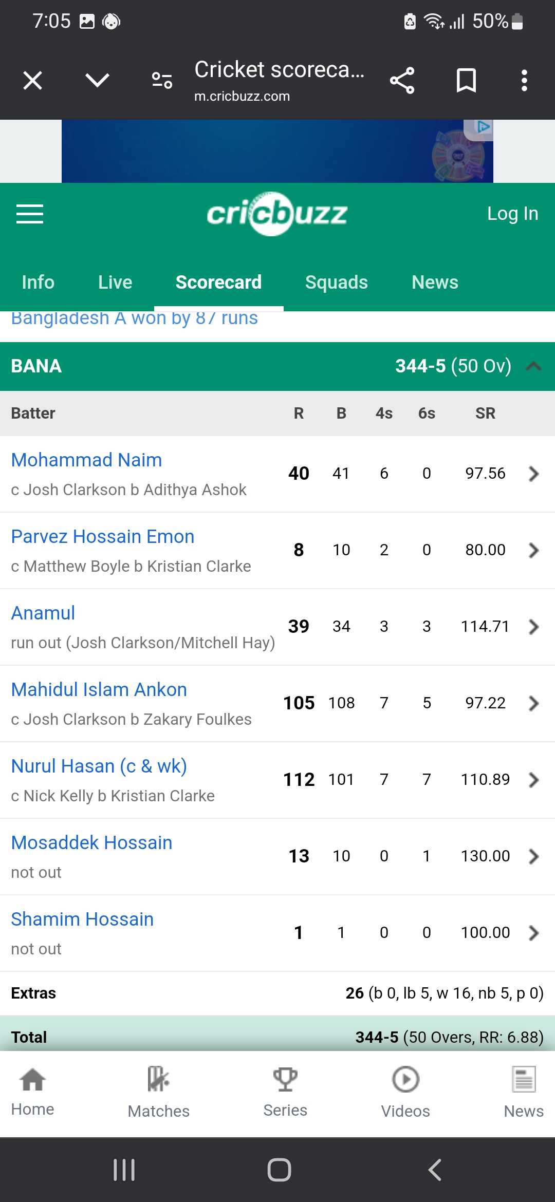Screen dimensions: 555x1202
Task: Open Mohammad Naim's player profile
Action: [x=86, y=460]
